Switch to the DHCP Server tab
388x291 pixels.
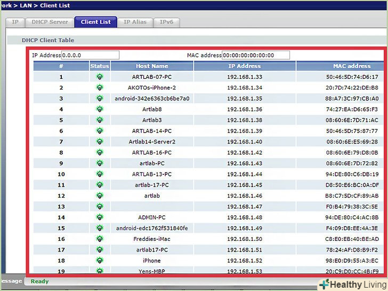[x=50, y=22]
